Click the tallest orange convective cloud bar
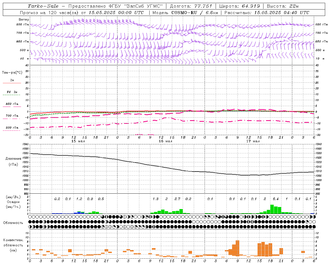Viewport: 329px width, 263px height. coord(237,248)
